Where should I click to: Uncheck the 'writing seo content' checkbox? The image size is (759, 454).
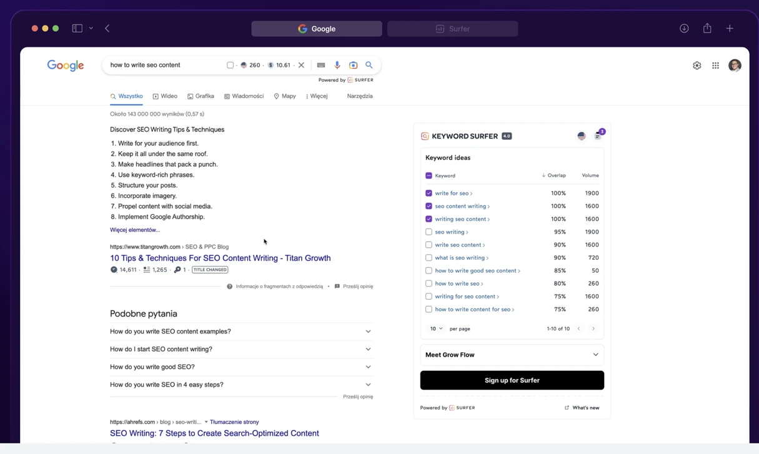[429, 219]
